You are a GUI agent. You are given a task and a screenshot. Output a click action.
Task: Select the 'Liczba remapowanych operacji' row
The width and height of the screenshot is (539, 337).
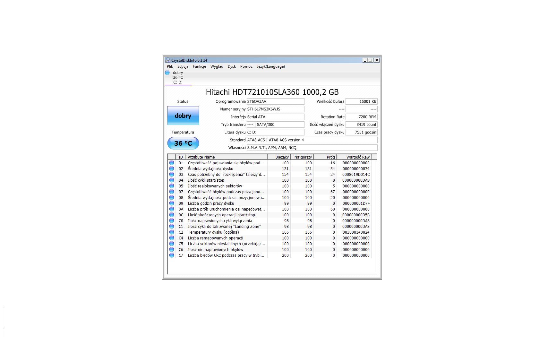269,238
